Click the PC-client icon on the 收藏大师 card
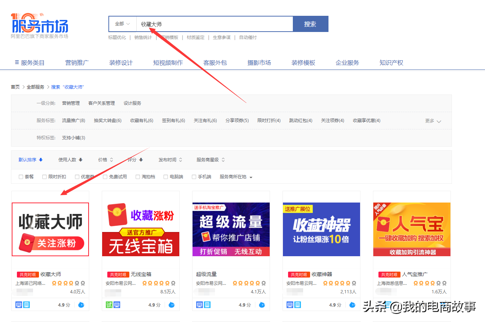Screen dimensions: 485x322 (x=19, y=304)
